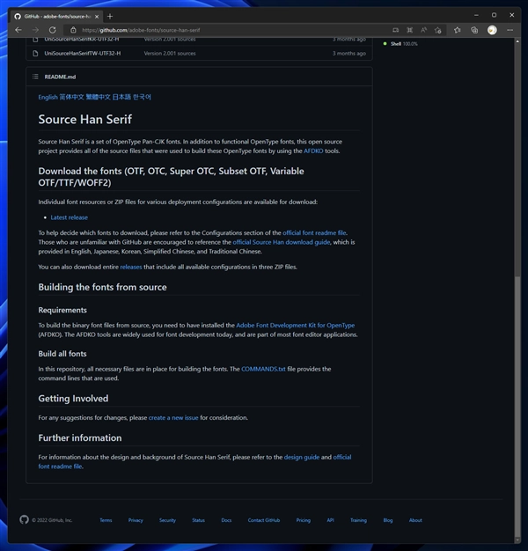Open the browser profile avatar
Image resolution: width=528 pixels, height=551 pixels.
click(492, 30)
